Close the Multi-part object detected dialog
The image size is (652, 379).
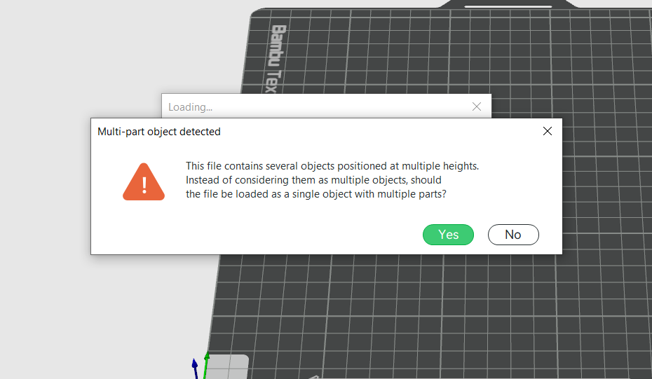548,131
